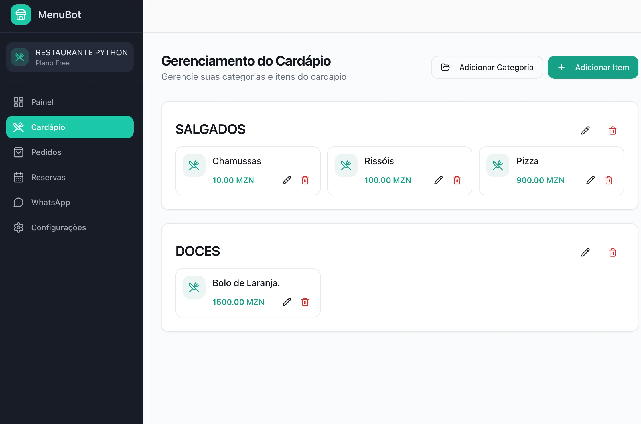641x424 pixels.
Task: Open Reservas from the sidebar
Action: 70,177
